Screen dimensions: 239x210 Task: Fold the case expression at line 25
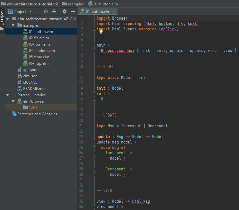(94, 148)
